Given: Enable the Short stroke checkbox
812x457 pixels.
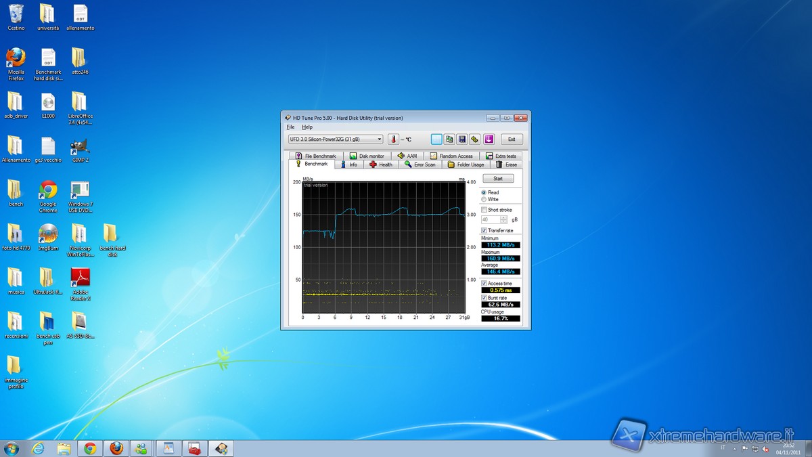Looking at the screenshot, I should click(484, 210).
